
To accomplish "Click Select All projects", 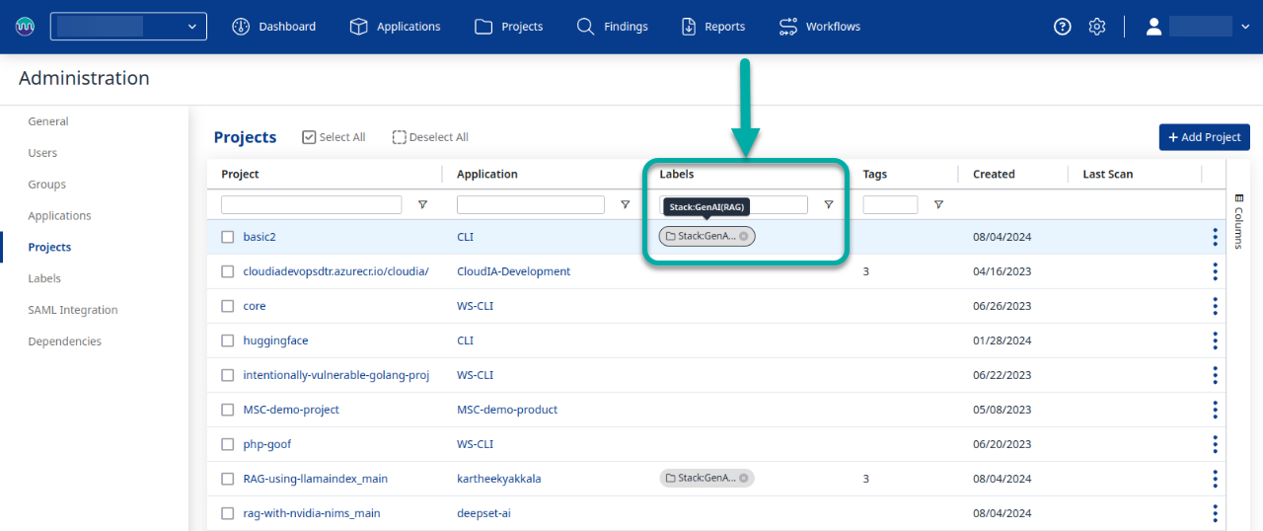I will tap(333, 137).
